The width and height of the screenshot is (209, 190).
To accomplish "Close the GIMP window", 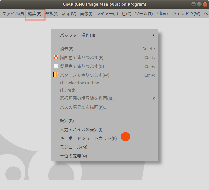I will (x=205, y=4).
